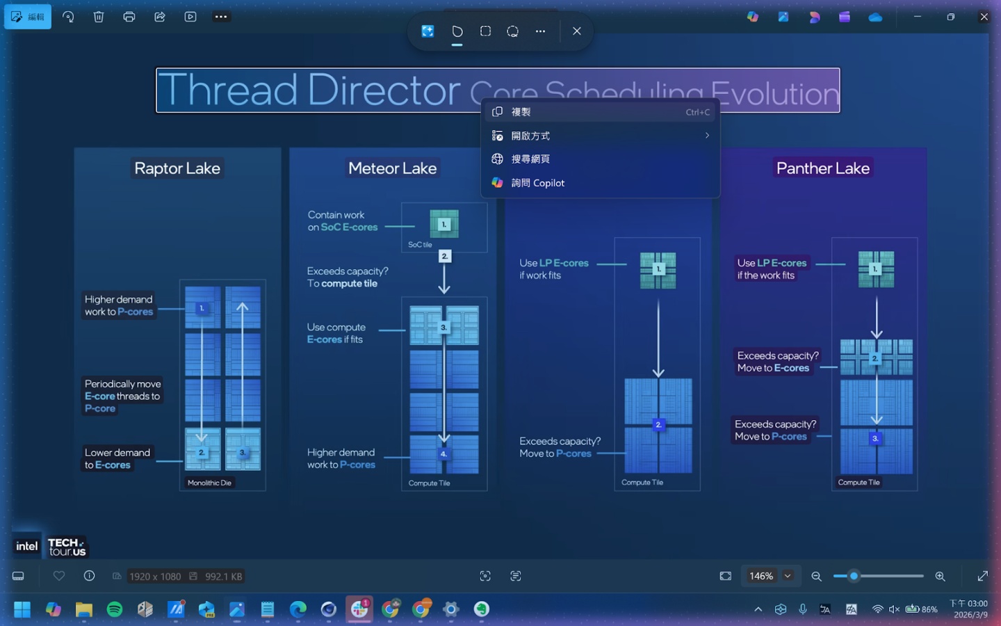
Task: Toggle the filmstrip view icon
Action: coord(19,576)
